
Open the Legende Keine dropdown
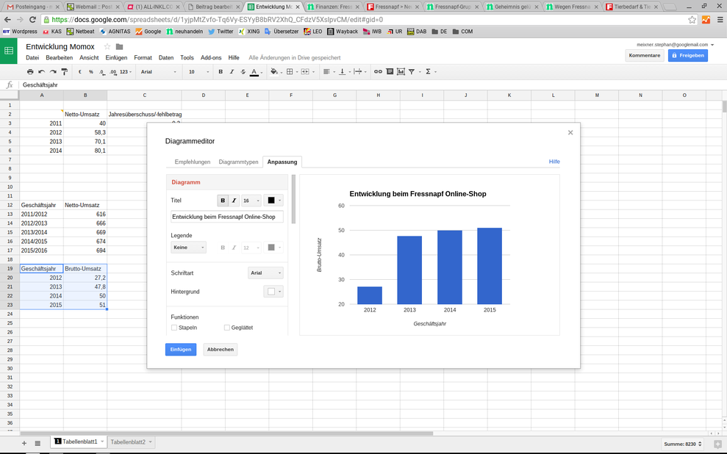(x=188, y=248)
